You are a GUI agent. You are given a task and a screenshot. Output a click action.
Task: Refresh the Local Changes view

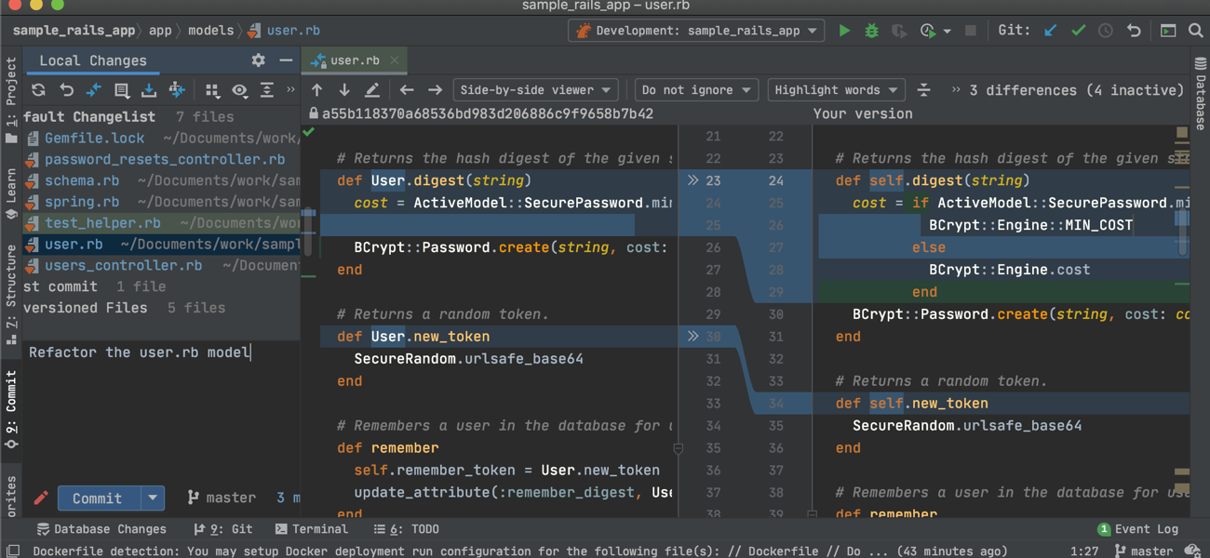click(37, 90)
